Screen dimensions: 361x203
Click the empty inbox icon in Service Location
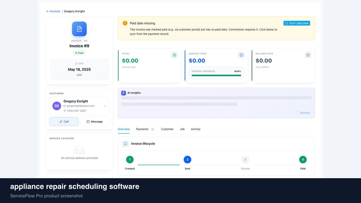[79, 150]
